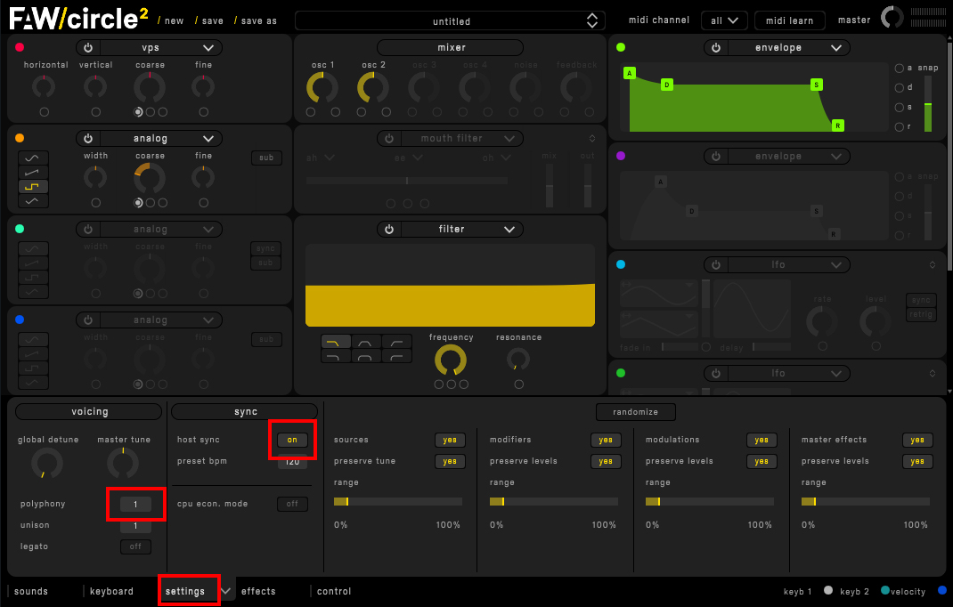Switch to the effects tab
Image resolution: width=953 pixels, height=607 pixels.
[x=258, y=591]
